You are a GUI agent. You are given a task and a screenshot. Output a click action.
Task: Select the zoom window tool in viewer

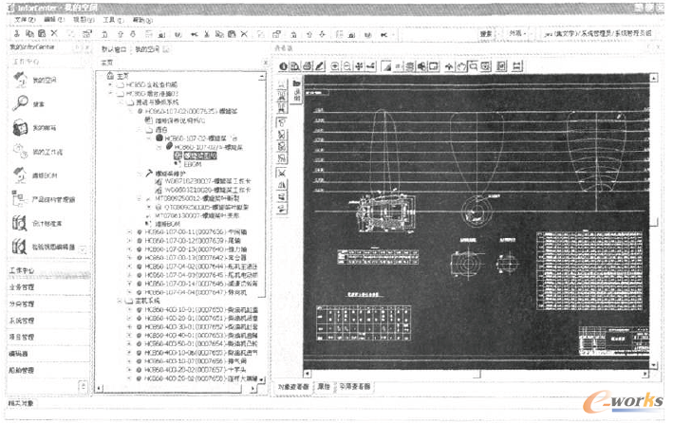coord(473,66)
